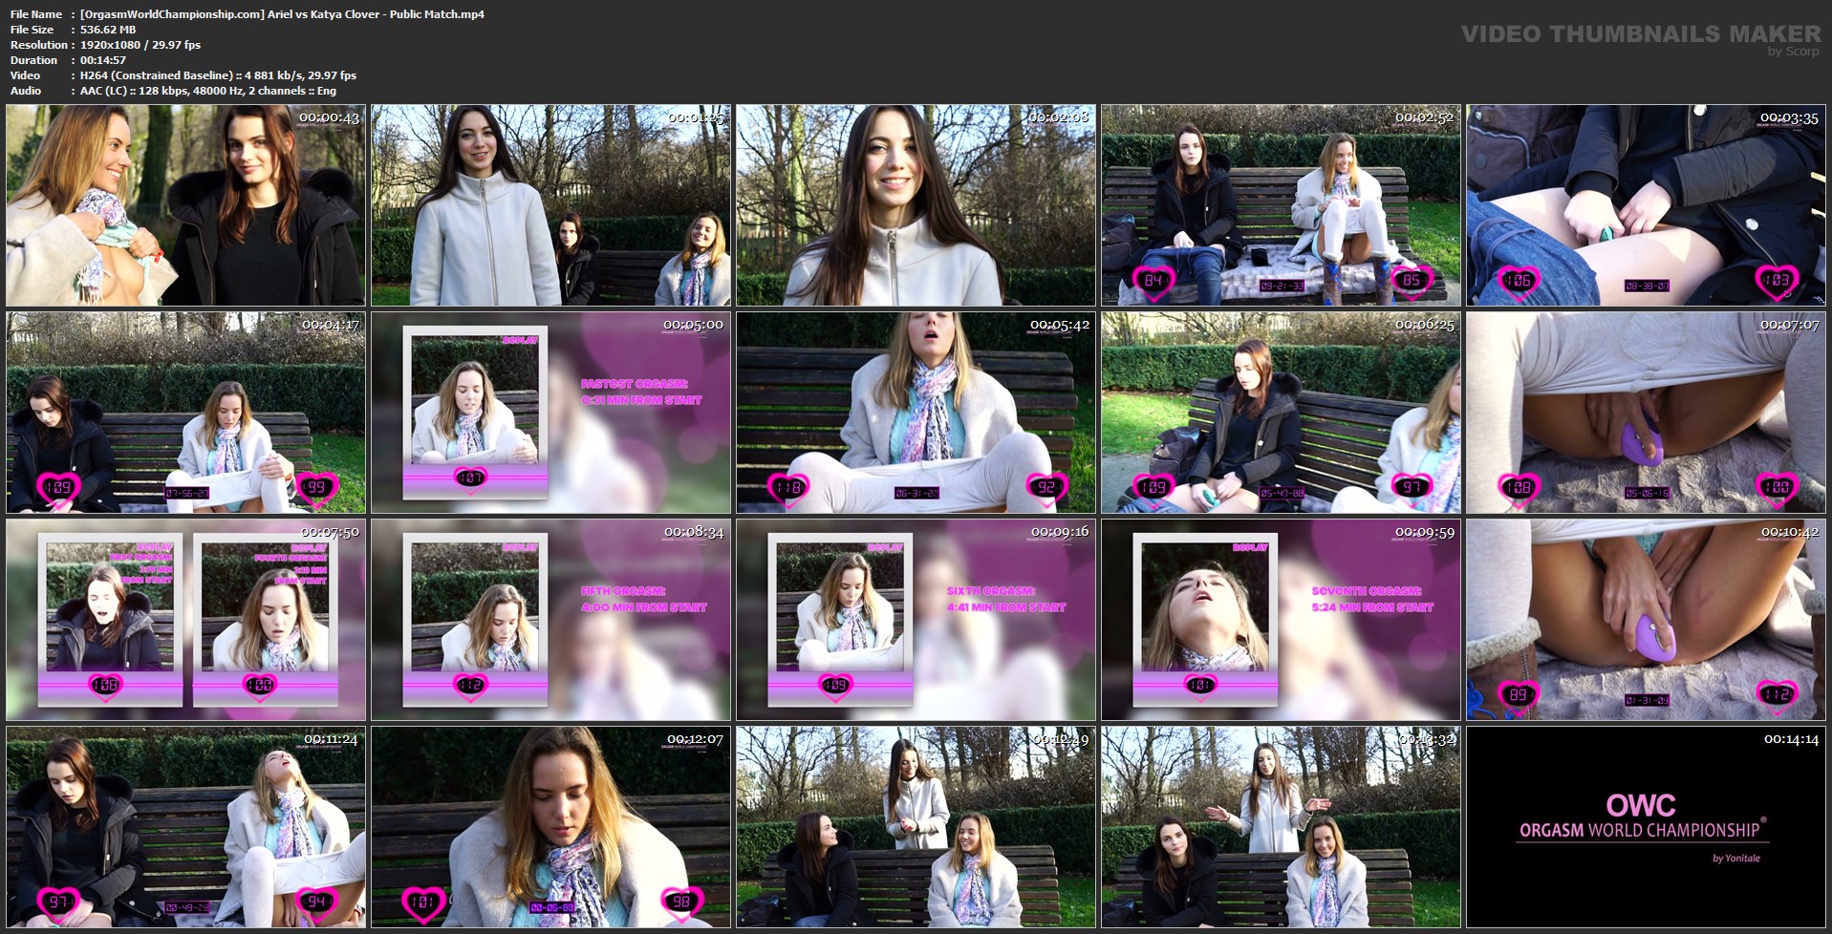The image size is (1832, 934).
Task: Select the thumbnail timestamped 00:13:32
Action: click(x=1281, y=827)
